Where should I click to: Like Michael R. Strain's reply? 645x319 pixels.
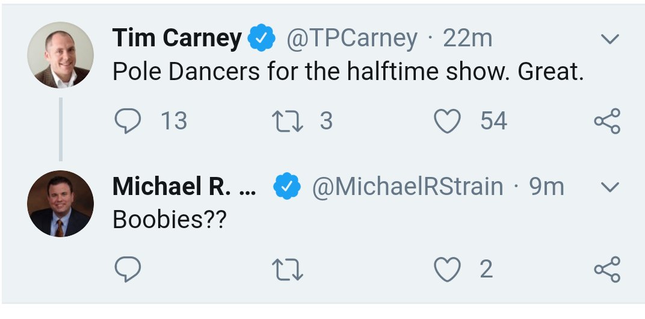click(447, 270)
